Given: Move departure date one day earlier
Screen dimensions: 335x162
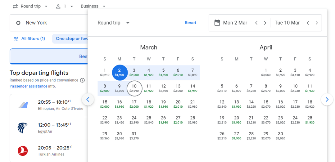Looking at the screenshot, I should (256, 23).
